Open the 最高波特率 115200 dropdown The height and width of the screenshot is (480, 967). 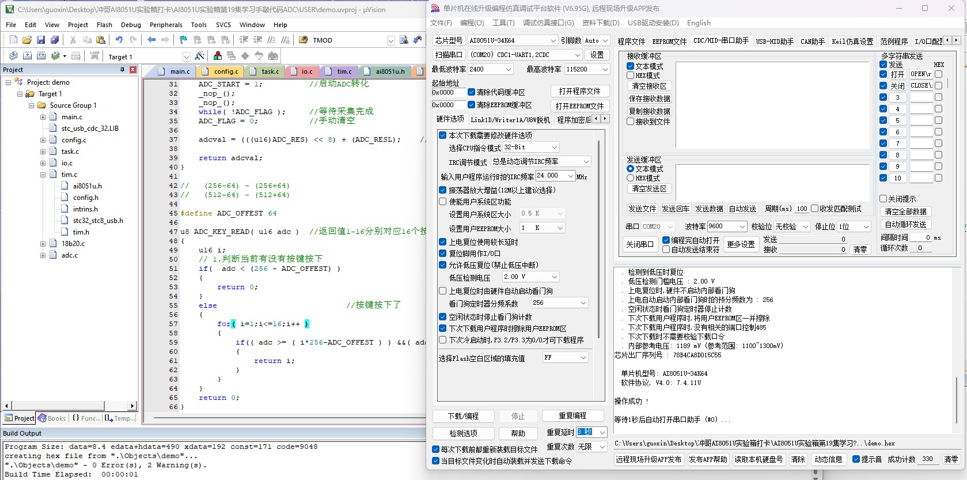point(605,69)
